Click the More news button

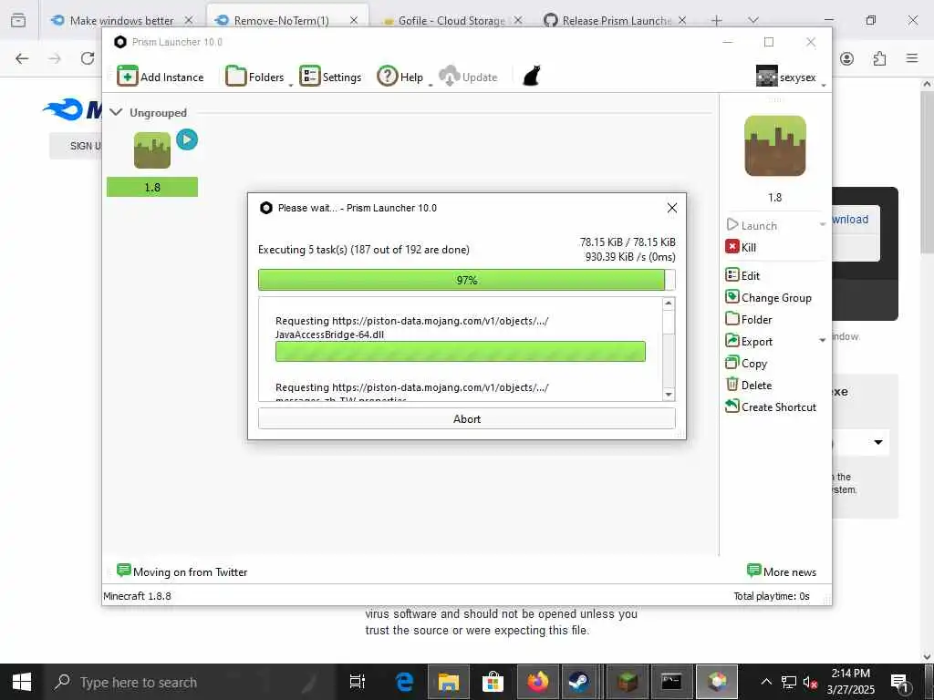tap(782, 571)
